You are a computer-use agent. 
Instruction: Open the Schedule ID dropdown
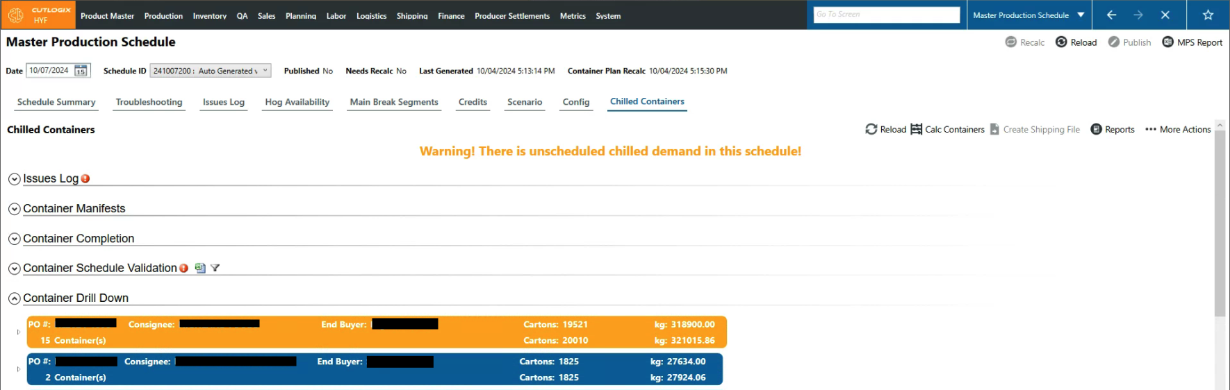coord(265,71)
